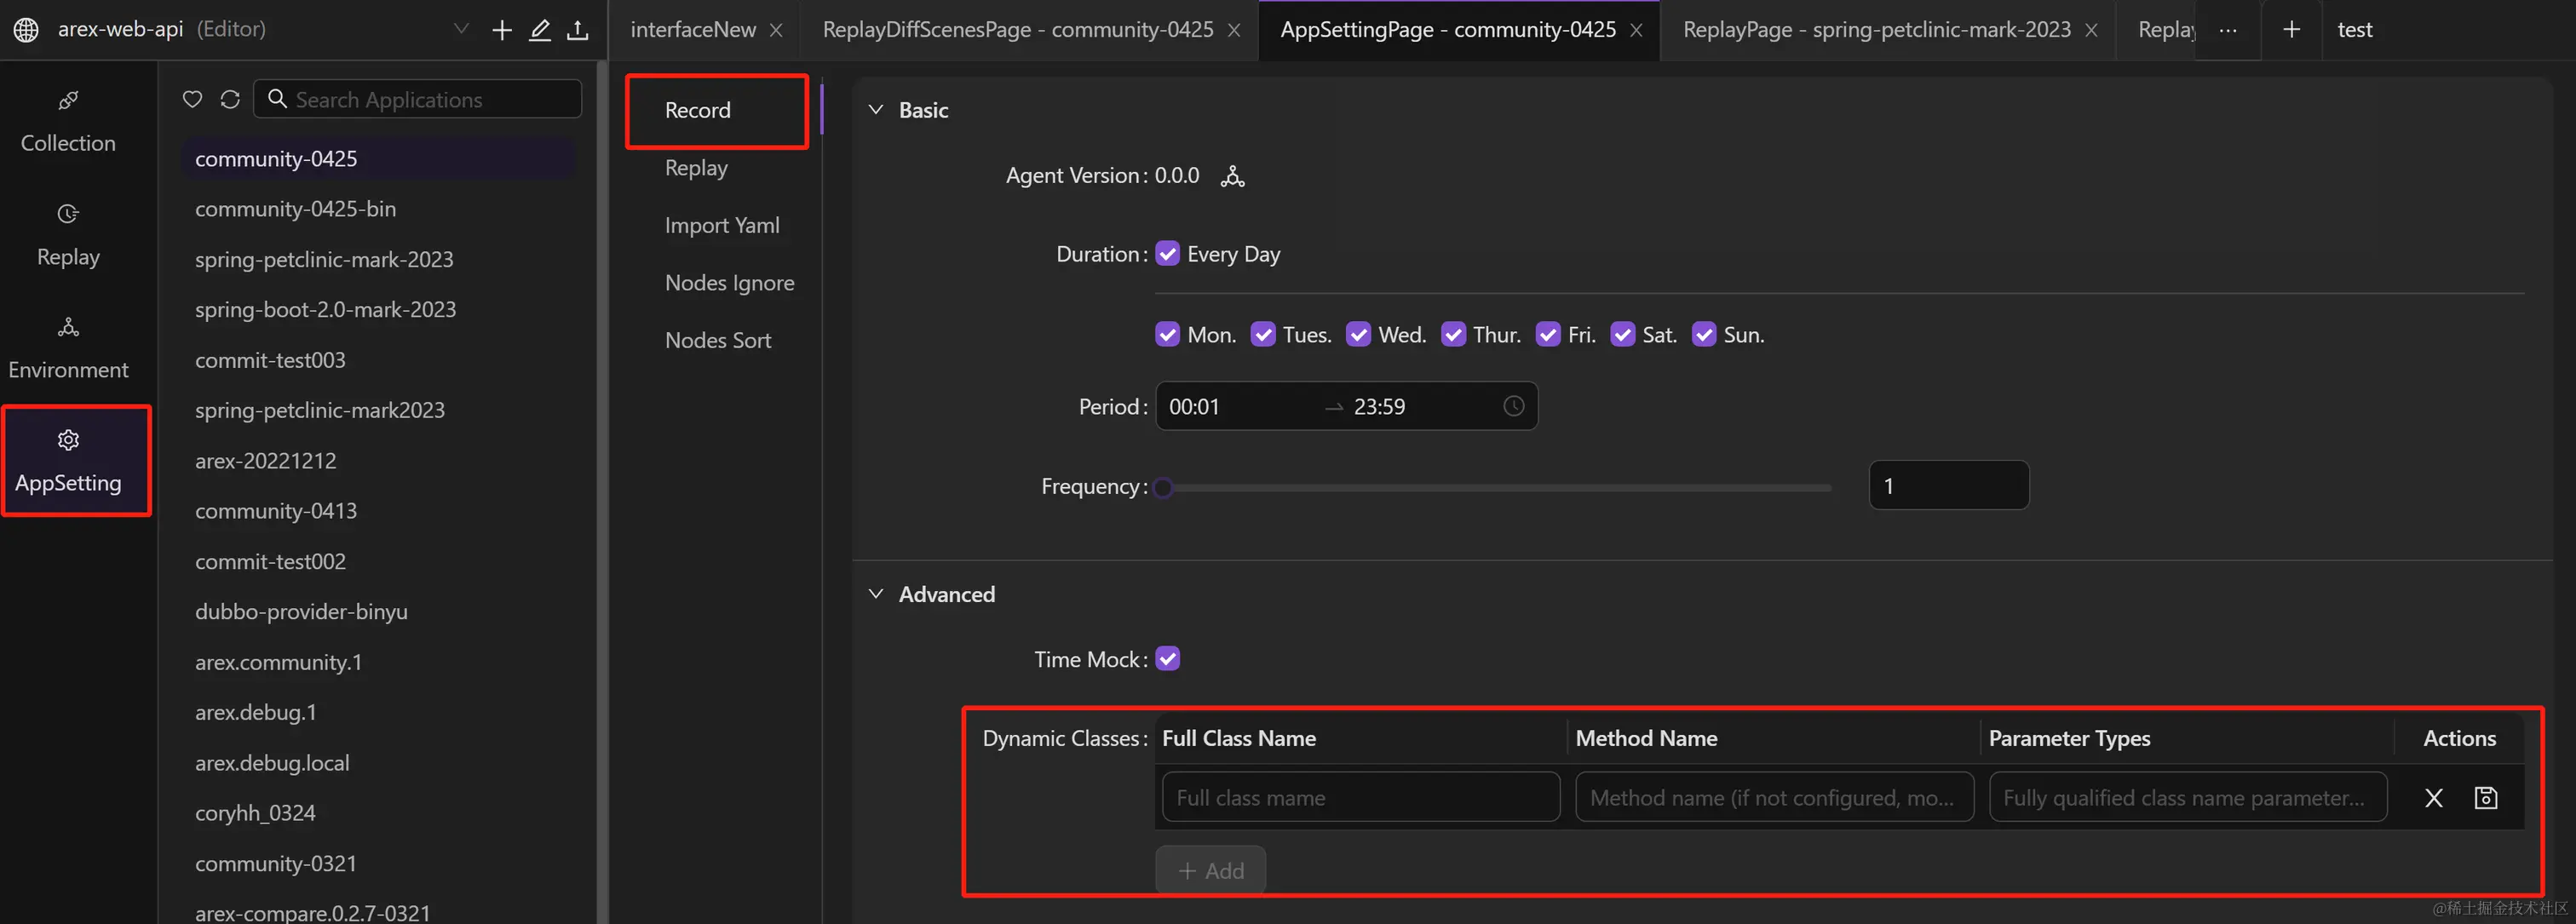This screenshot has height=924, width=2576.
Task: Click the Add dynamic class button
Action: point(1210,870)
